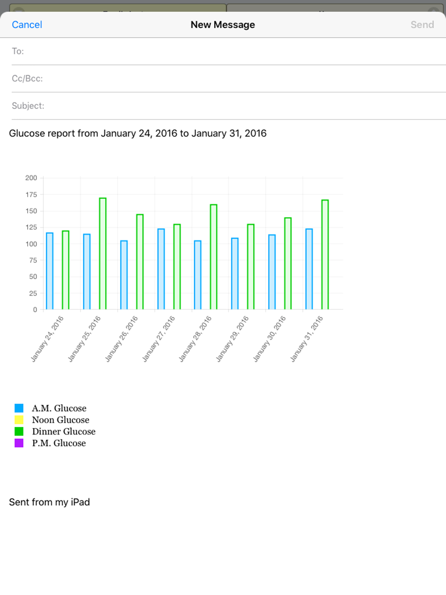Viewport: 446px width, 595px height.
Task: Click the blue A.M. bar for January 24
Action: (50, 271)
